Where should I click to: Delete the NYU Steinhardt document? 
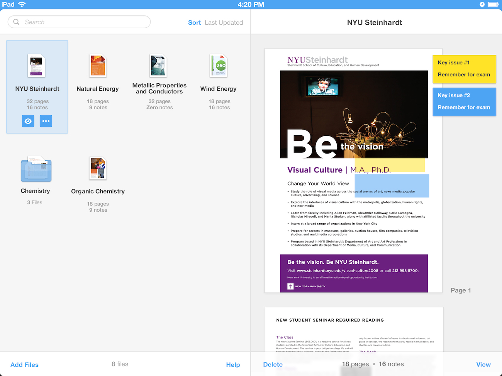(273, 364)
